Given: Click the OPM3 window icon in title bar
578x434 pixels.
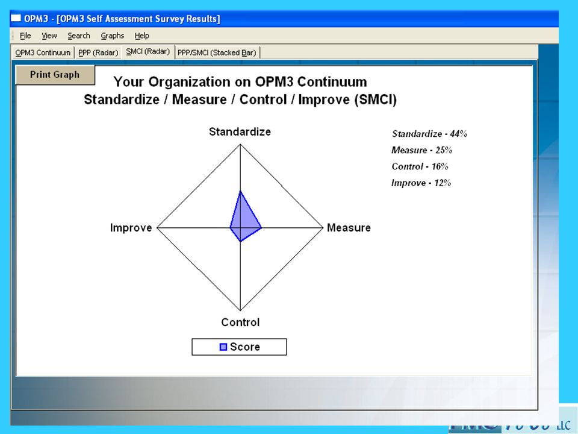Looking at the screenshot, I should [16, 18].
